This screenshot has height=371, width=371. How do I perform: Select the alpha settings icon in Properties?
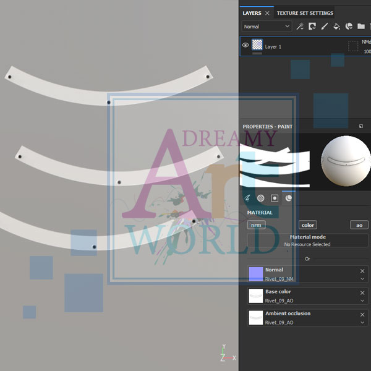point(261,198)
